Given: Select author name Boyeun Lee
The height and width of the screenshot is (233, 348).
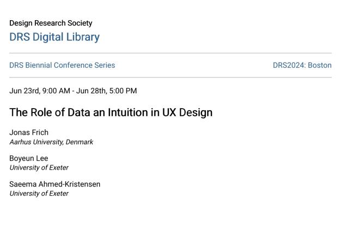Looking at the screenshot, I should pos(29,158).
